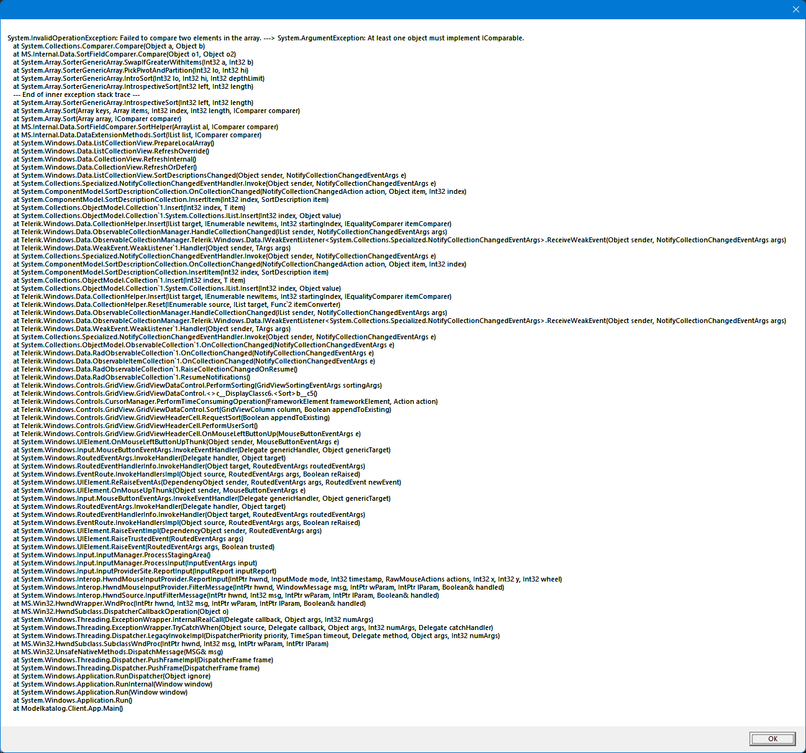Click the GridViewHeaderCell.RequestSort line
Viewport: 806px width, 753px height.
(172, 418)
